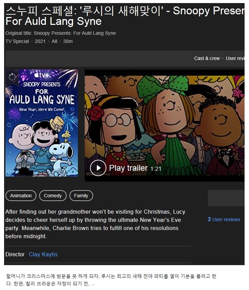Click the trailer video still with Peppermint Patty
Image resolution: width=249 pixels, height=290 pixels.
tap(164, 125)
